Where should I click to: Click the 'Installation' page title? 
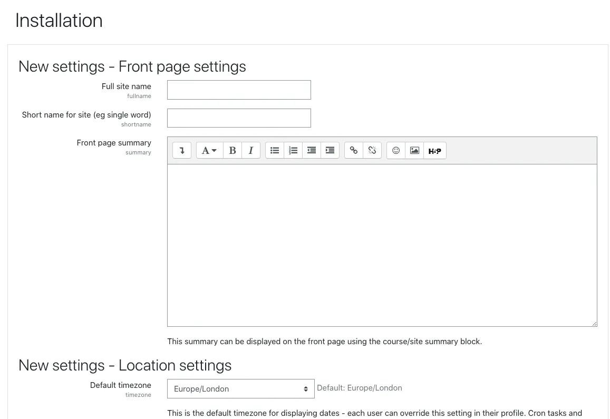(59, 20)
